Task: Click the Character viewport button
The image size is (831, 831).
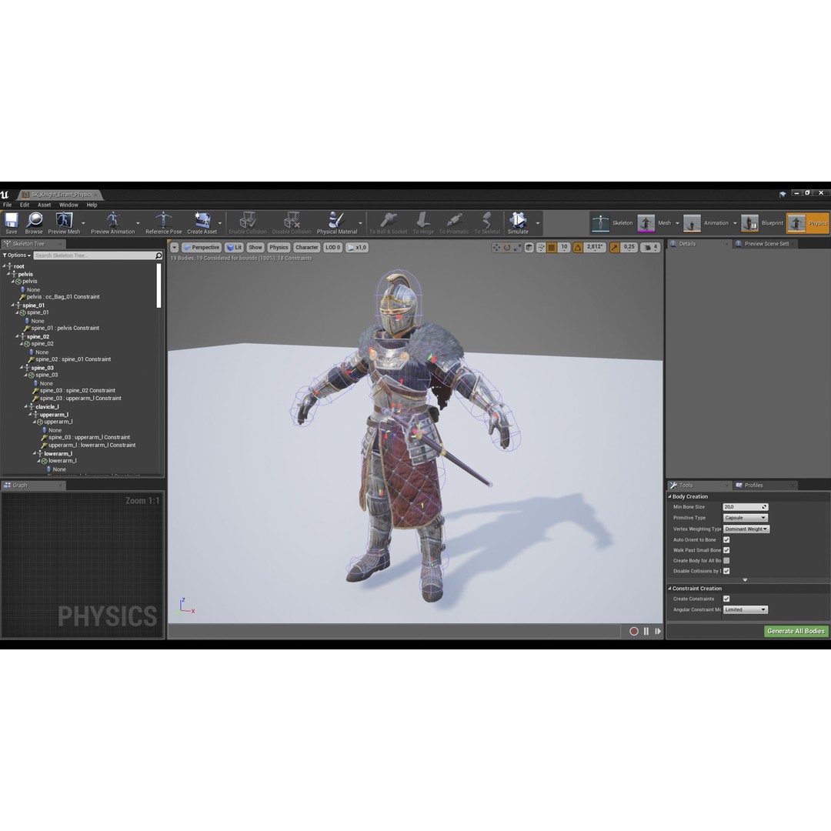Action: pyautogui.click(x=306, y=248)
